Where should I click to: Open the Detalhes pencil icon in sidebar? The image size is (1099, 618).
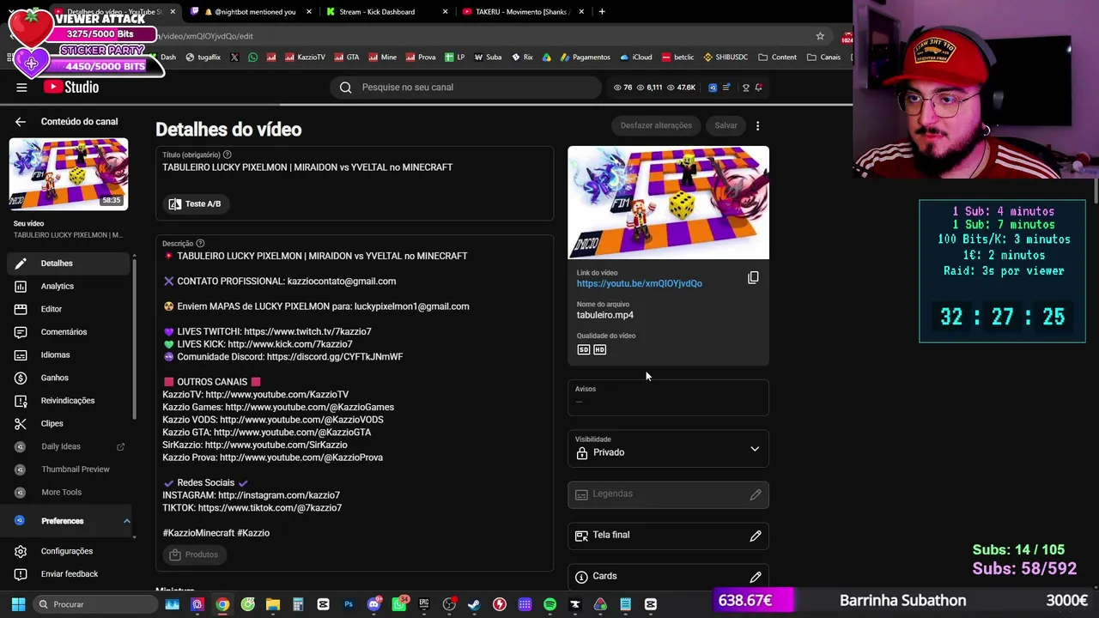[21, 264]
